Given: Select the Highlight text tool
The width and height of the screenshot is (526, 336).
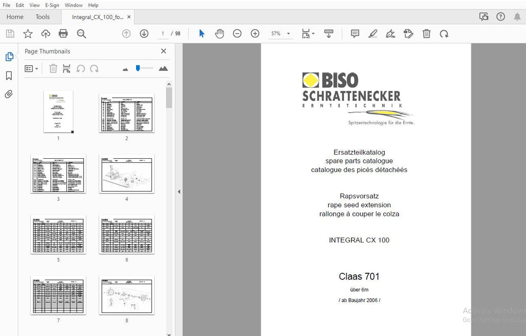Looking at the screenshot, I should [x=373, y=34].
